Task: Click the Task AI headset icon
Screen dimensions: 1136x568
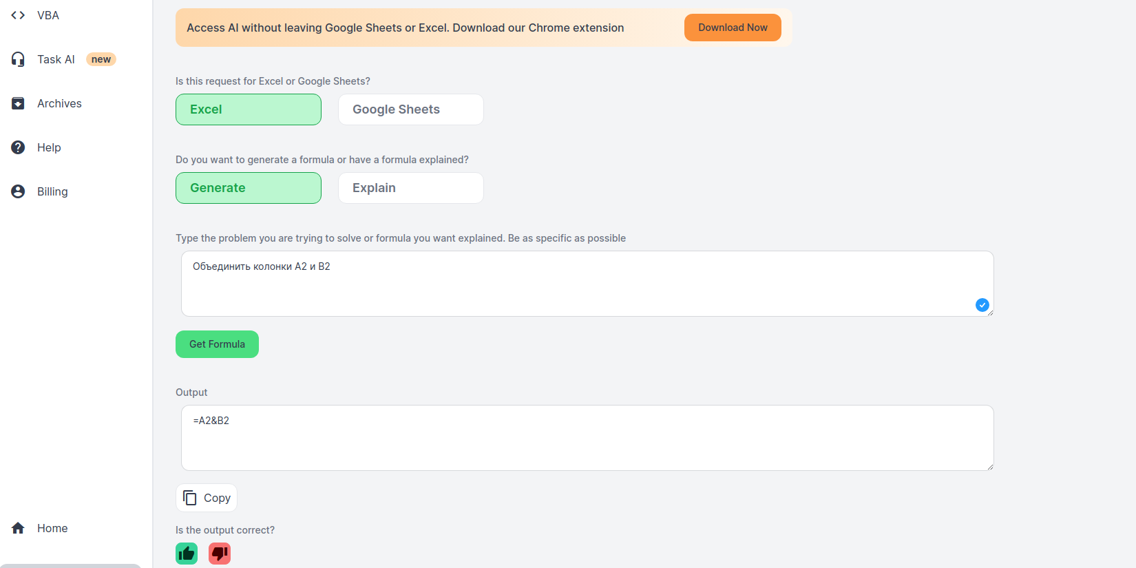Action: [18, 59]
